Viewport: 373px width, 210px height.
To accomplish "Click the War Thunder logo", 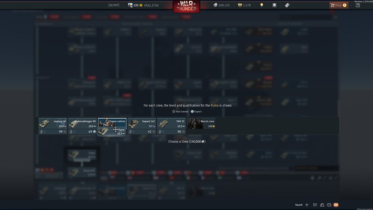I will click(x=186, y=6).
